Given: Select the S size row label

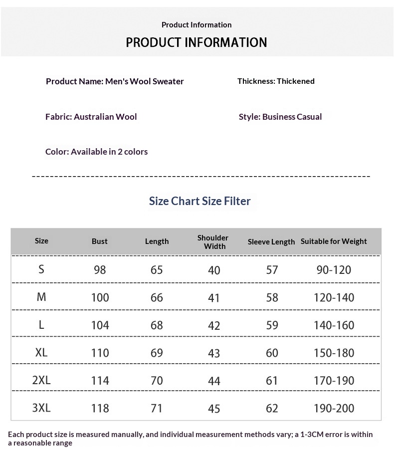Looking at the screenshot, I should [x=41, y=269].
